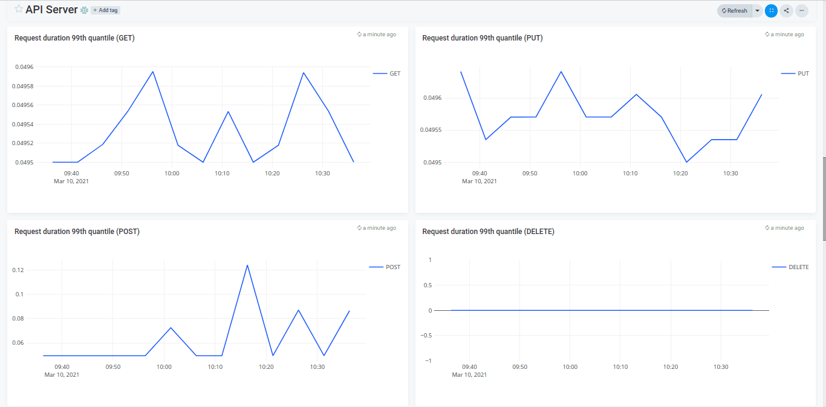Open the refresh interval dropdown arrow

[x=757, y=11]
